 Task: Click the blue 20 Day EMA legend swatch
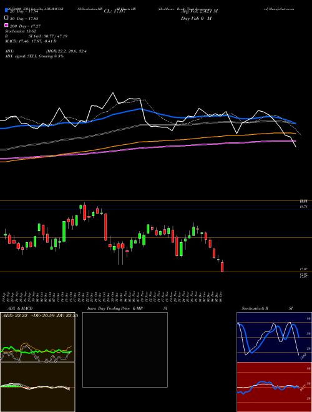pyautogui.click(x=7, y=11)
